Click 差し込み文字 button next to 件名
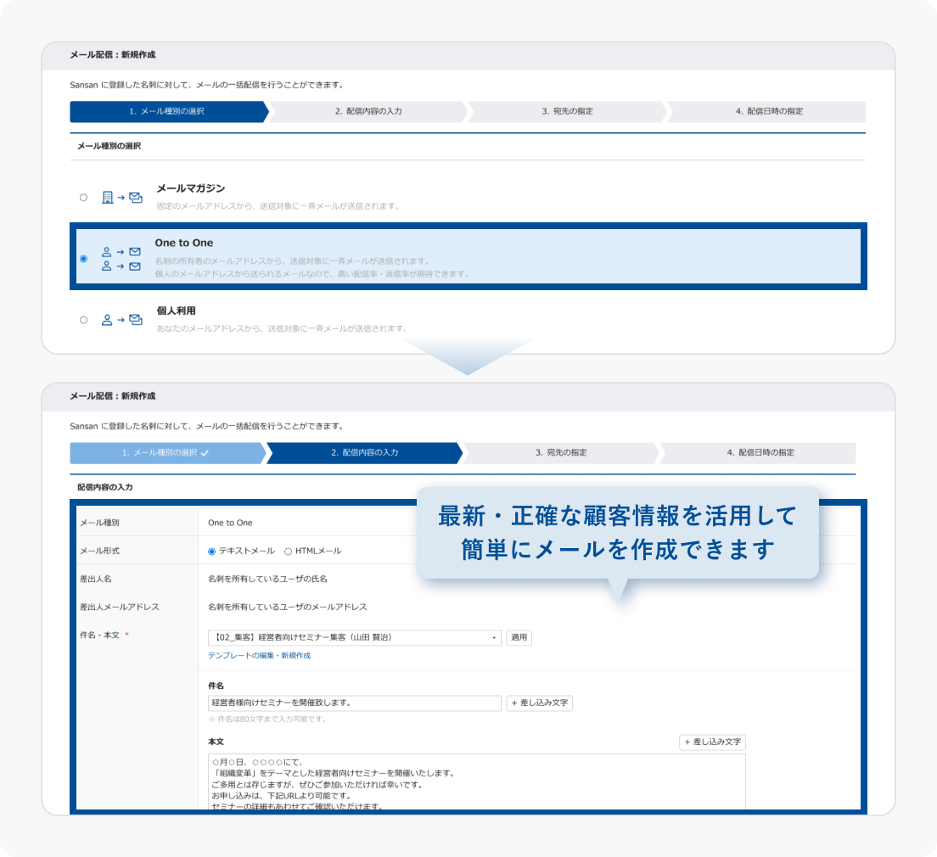 point(540,703)
